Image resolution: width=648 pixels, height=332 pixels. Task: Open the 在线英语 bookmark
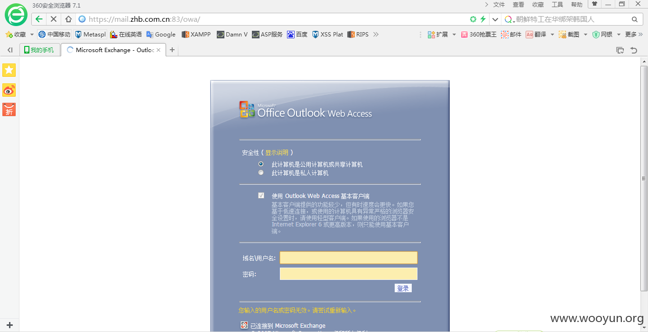[126, 35]
